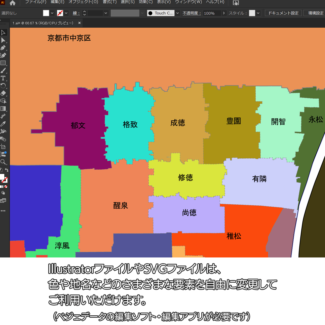Open the style dropdown arrow

point(258,13)
